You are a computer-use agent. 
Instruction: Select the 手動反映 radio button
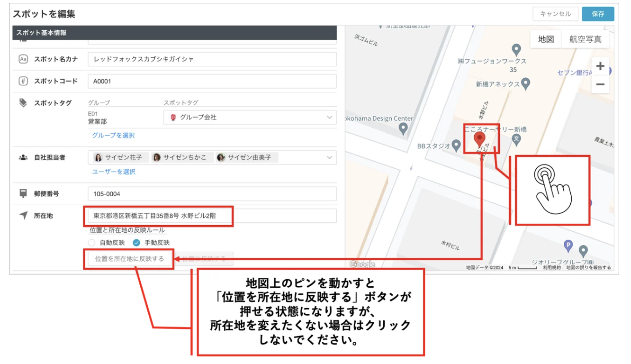[136, 243]
